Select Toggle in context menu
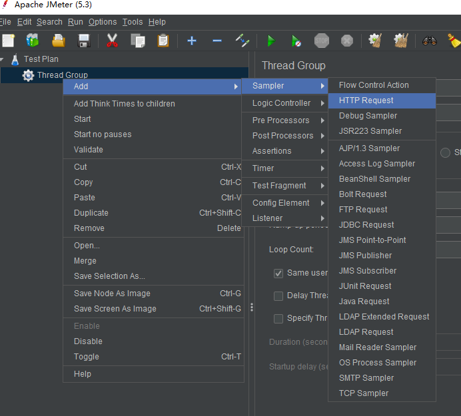The image size is (461, 416). point(153,357)
